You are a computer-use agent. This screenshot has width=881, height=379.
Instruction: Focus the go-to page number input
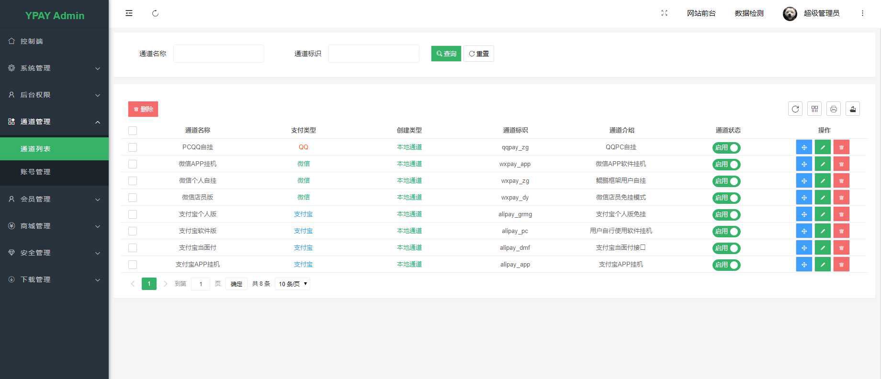point(201,284)
